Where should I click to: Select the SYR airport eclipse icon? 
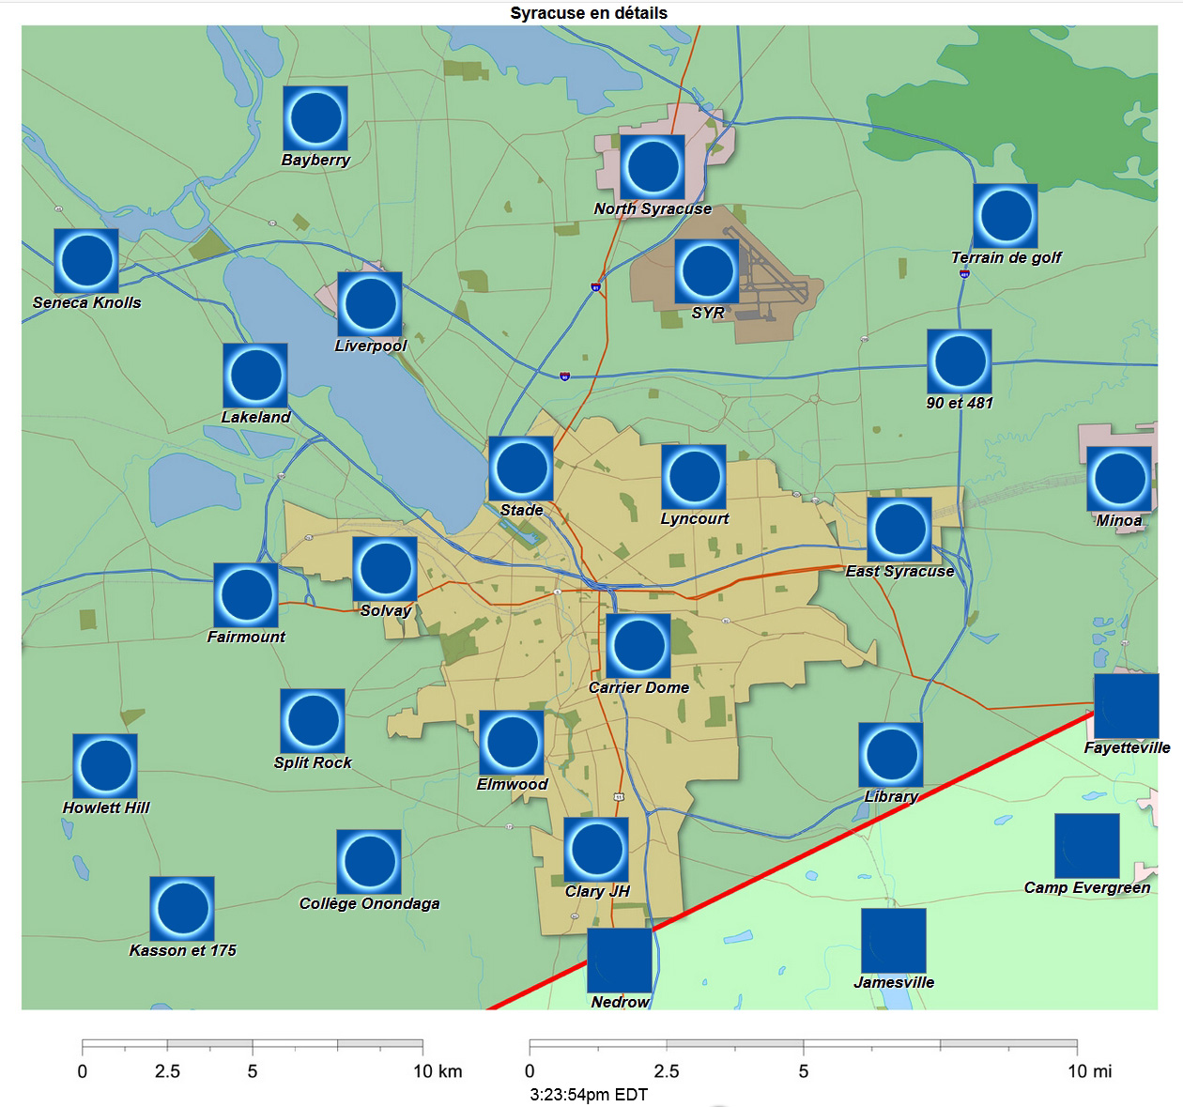pos(707,271)
